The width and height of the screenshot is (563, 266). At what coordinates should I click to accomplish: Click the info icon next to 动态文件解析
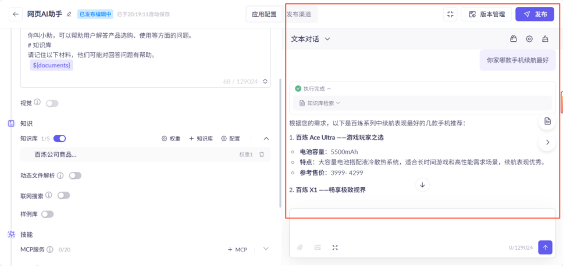click(x=60, y=175)
